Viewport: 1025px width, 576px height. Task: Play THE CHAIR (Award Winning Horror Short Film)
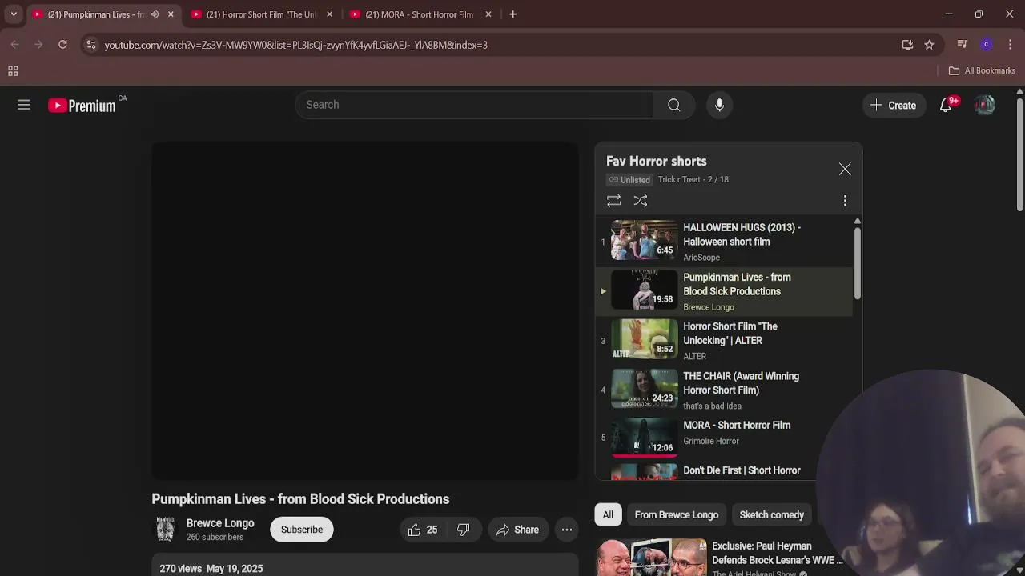(725, 390)
